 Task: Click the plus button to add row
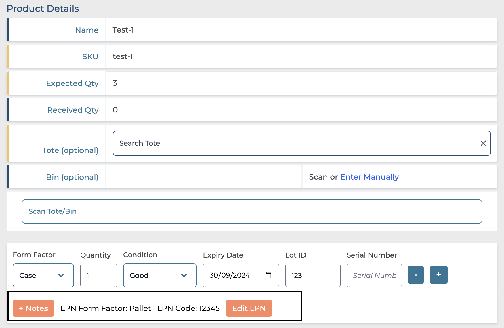pos(438,275)
